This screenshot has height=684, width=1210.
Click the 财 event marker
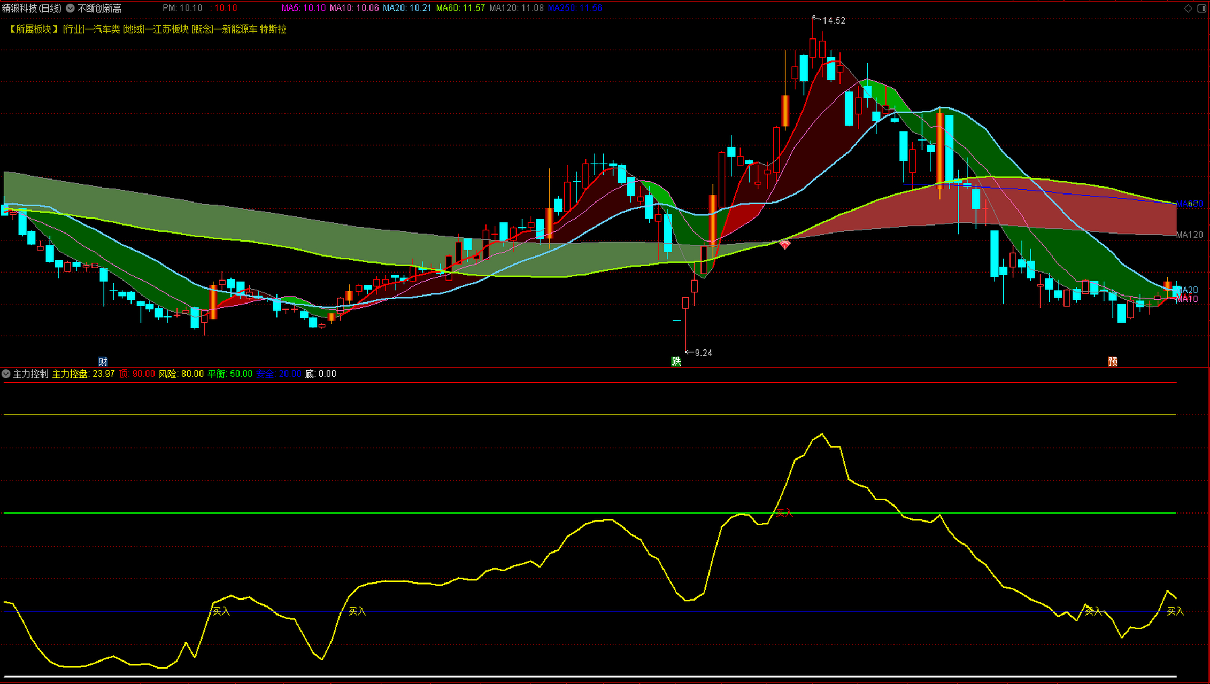click(x=103, y=362)
